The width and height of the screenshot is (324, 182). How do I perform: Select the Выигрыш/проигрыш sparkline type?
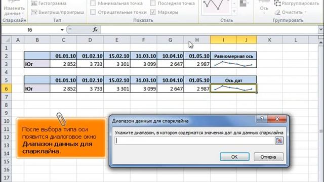click(57, 12)
